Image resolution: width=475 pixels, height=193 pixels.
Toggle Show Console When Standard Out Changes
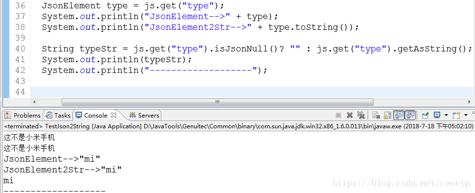click(x=399, y=115)
